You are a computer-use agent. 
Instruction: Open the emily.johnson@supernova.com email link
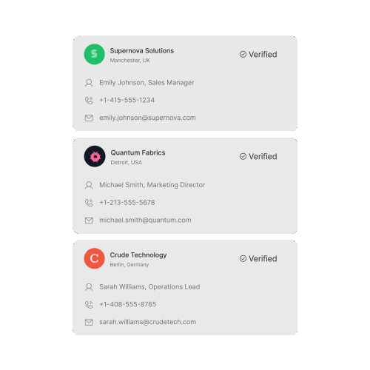point(147,118)
